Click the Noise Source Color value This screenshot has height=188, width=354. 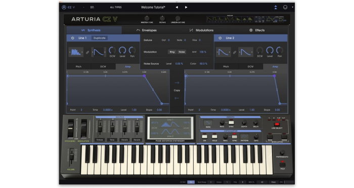tap(203, 64)
